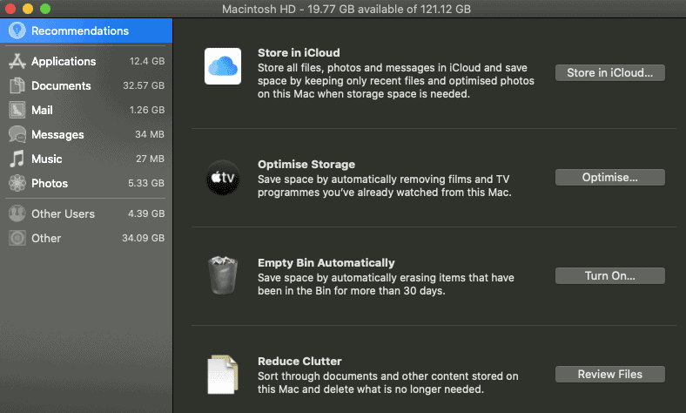The width and height of the screenshot is (686, 413).
Task: Select Messages label in sidebar
Action: (x=57, y=134)
